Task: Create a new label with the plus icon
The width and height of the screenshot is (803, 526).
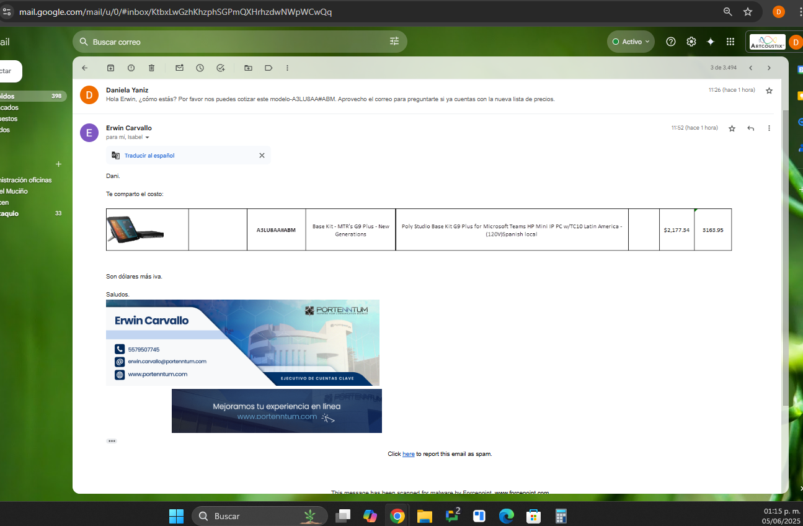Action: tap(58, 164)
